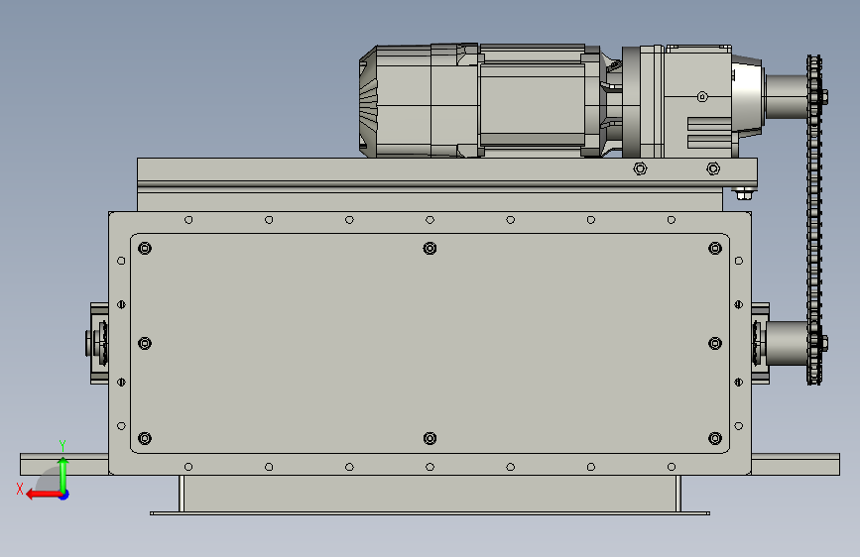
Task: Pick the roller chain between the two sprockets
Action: 814,219
